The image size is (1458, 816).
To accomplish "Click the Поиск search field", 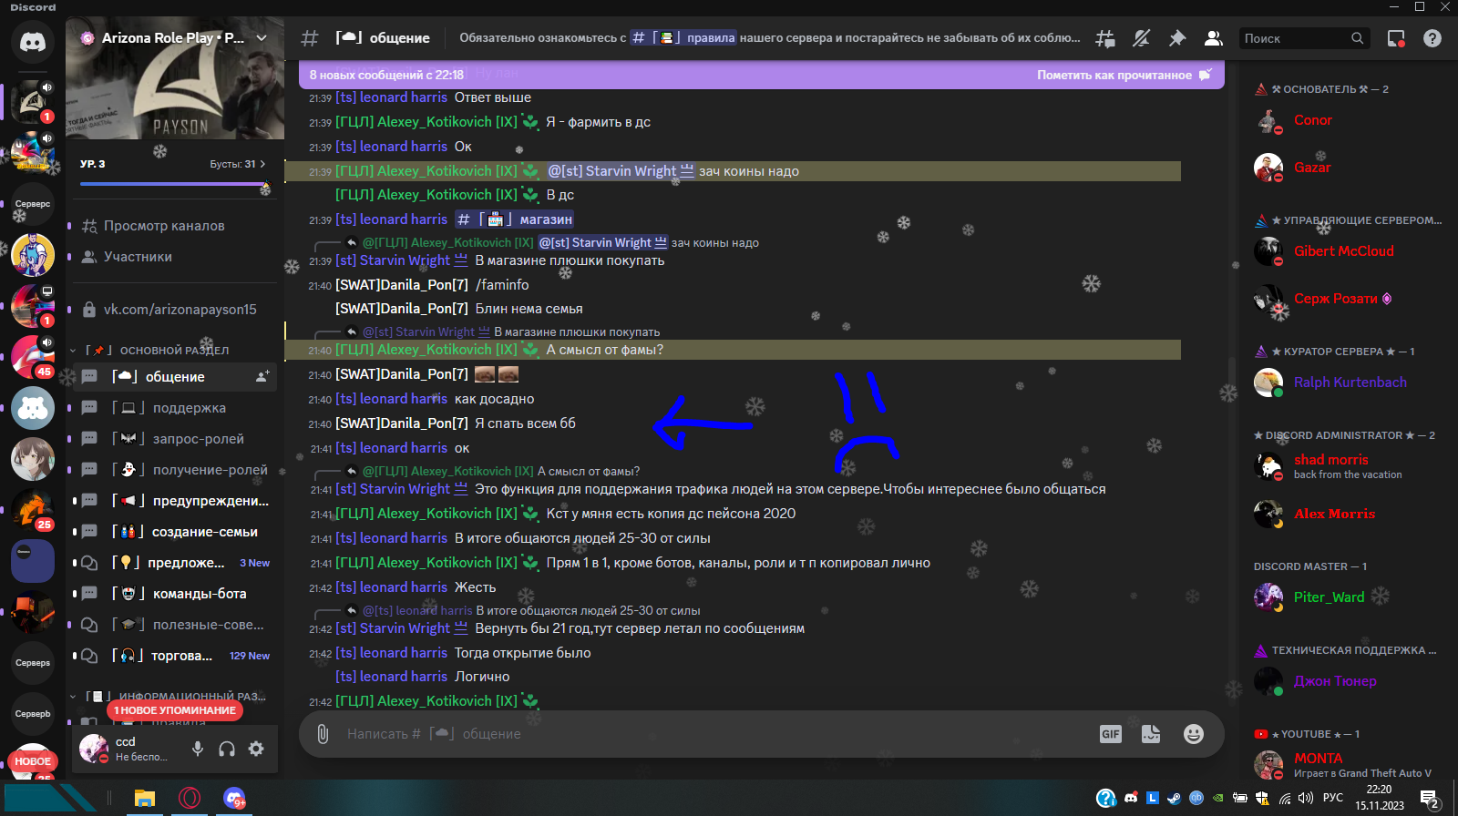I will 1304,38.
